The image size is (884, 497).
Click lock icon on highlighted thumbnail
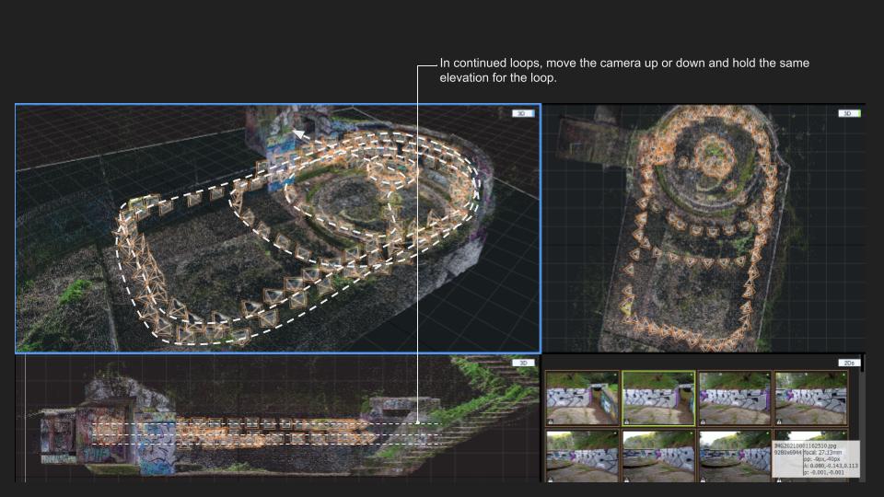coord(627,421)
